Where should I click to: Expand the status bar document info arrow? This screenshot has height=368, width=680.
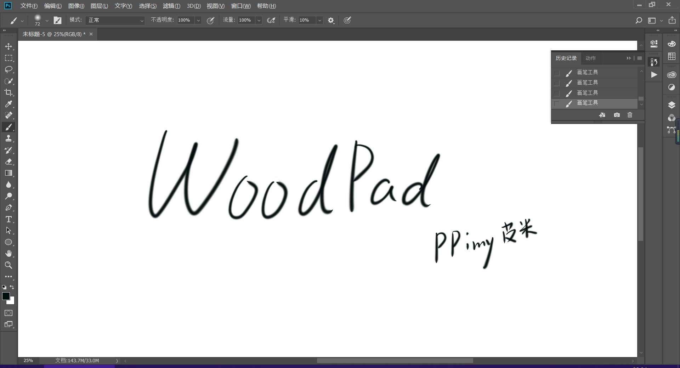pyautogui.click(x=117, y=361)
